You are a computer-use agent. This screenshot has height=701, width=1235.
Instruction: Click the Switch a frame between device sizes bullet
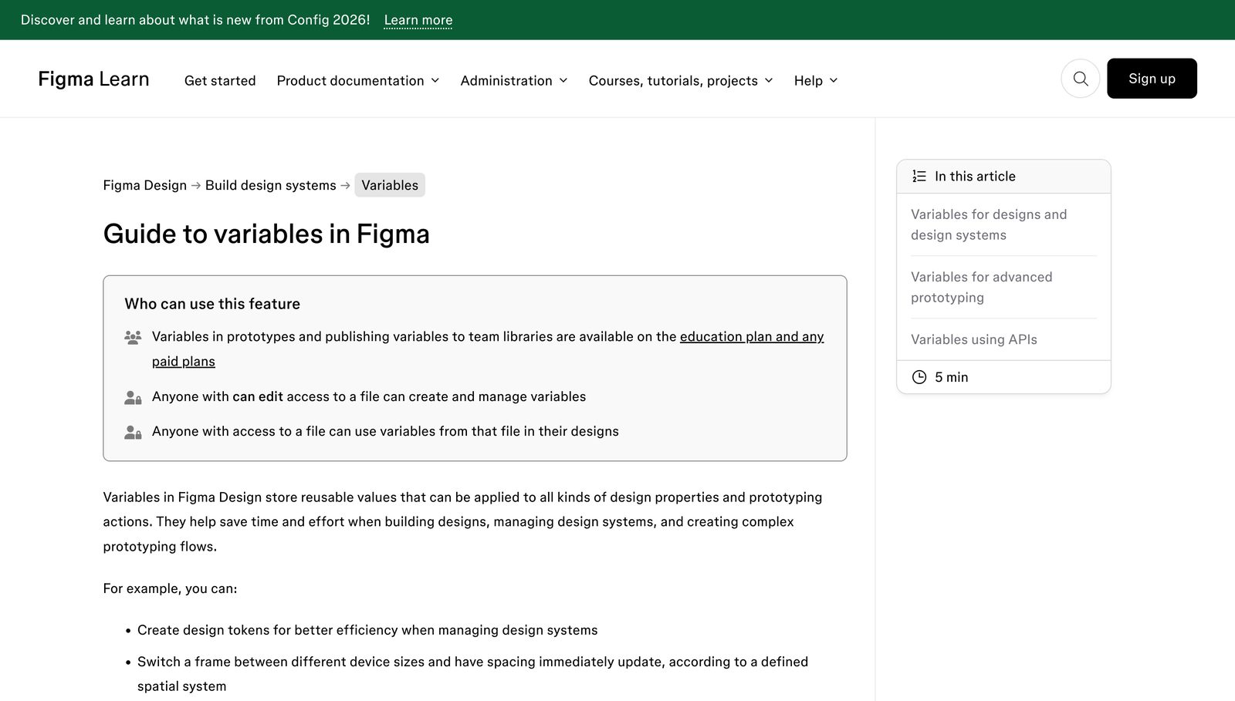[x=472, y=673]
